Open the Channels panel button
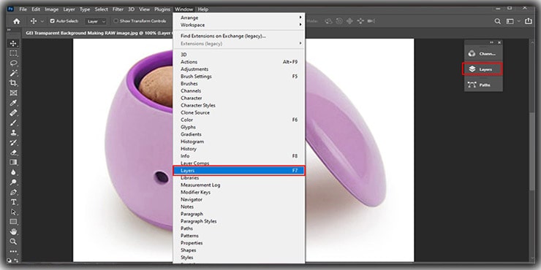The height and width of the screenshot is (270, 541). tap(483, 54)
